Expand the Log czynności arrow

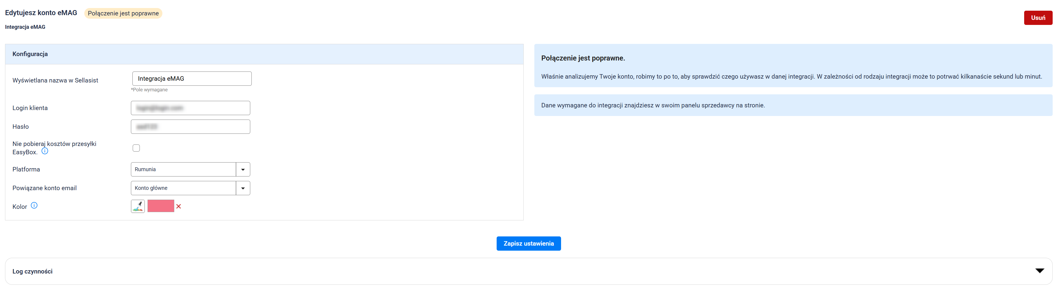[1039, 271]
